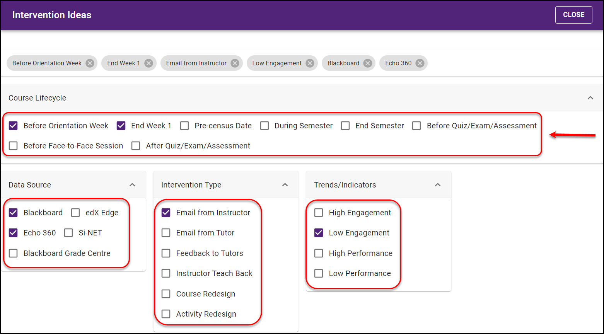Uncheck the Echo 360 data source
This screenshot has height=334, width=604.
(x=13, y=233)
